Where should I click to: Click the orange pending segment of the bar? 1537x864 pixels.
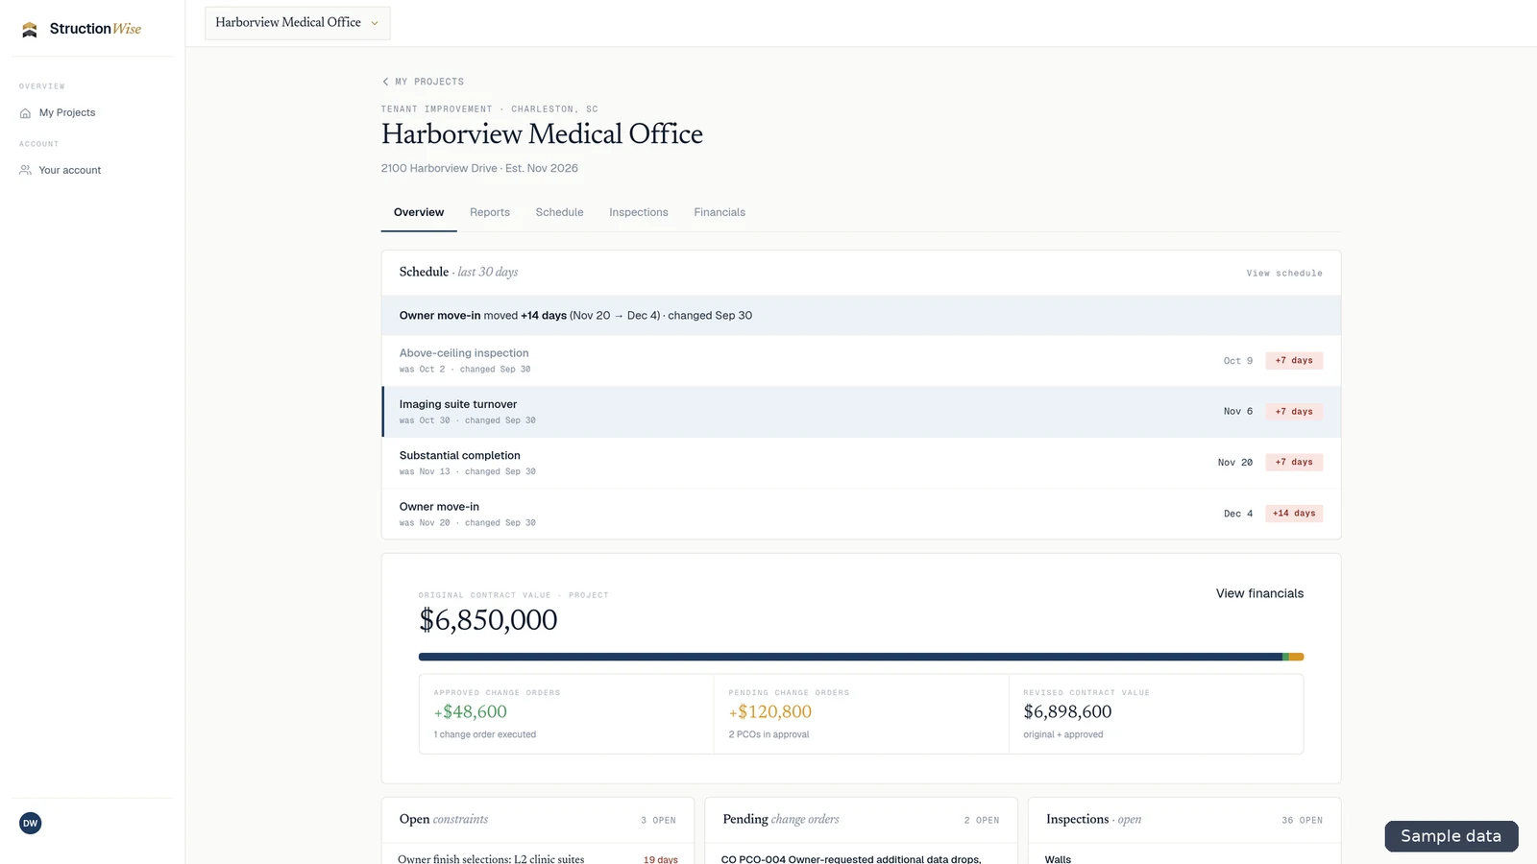[1297, 657]
